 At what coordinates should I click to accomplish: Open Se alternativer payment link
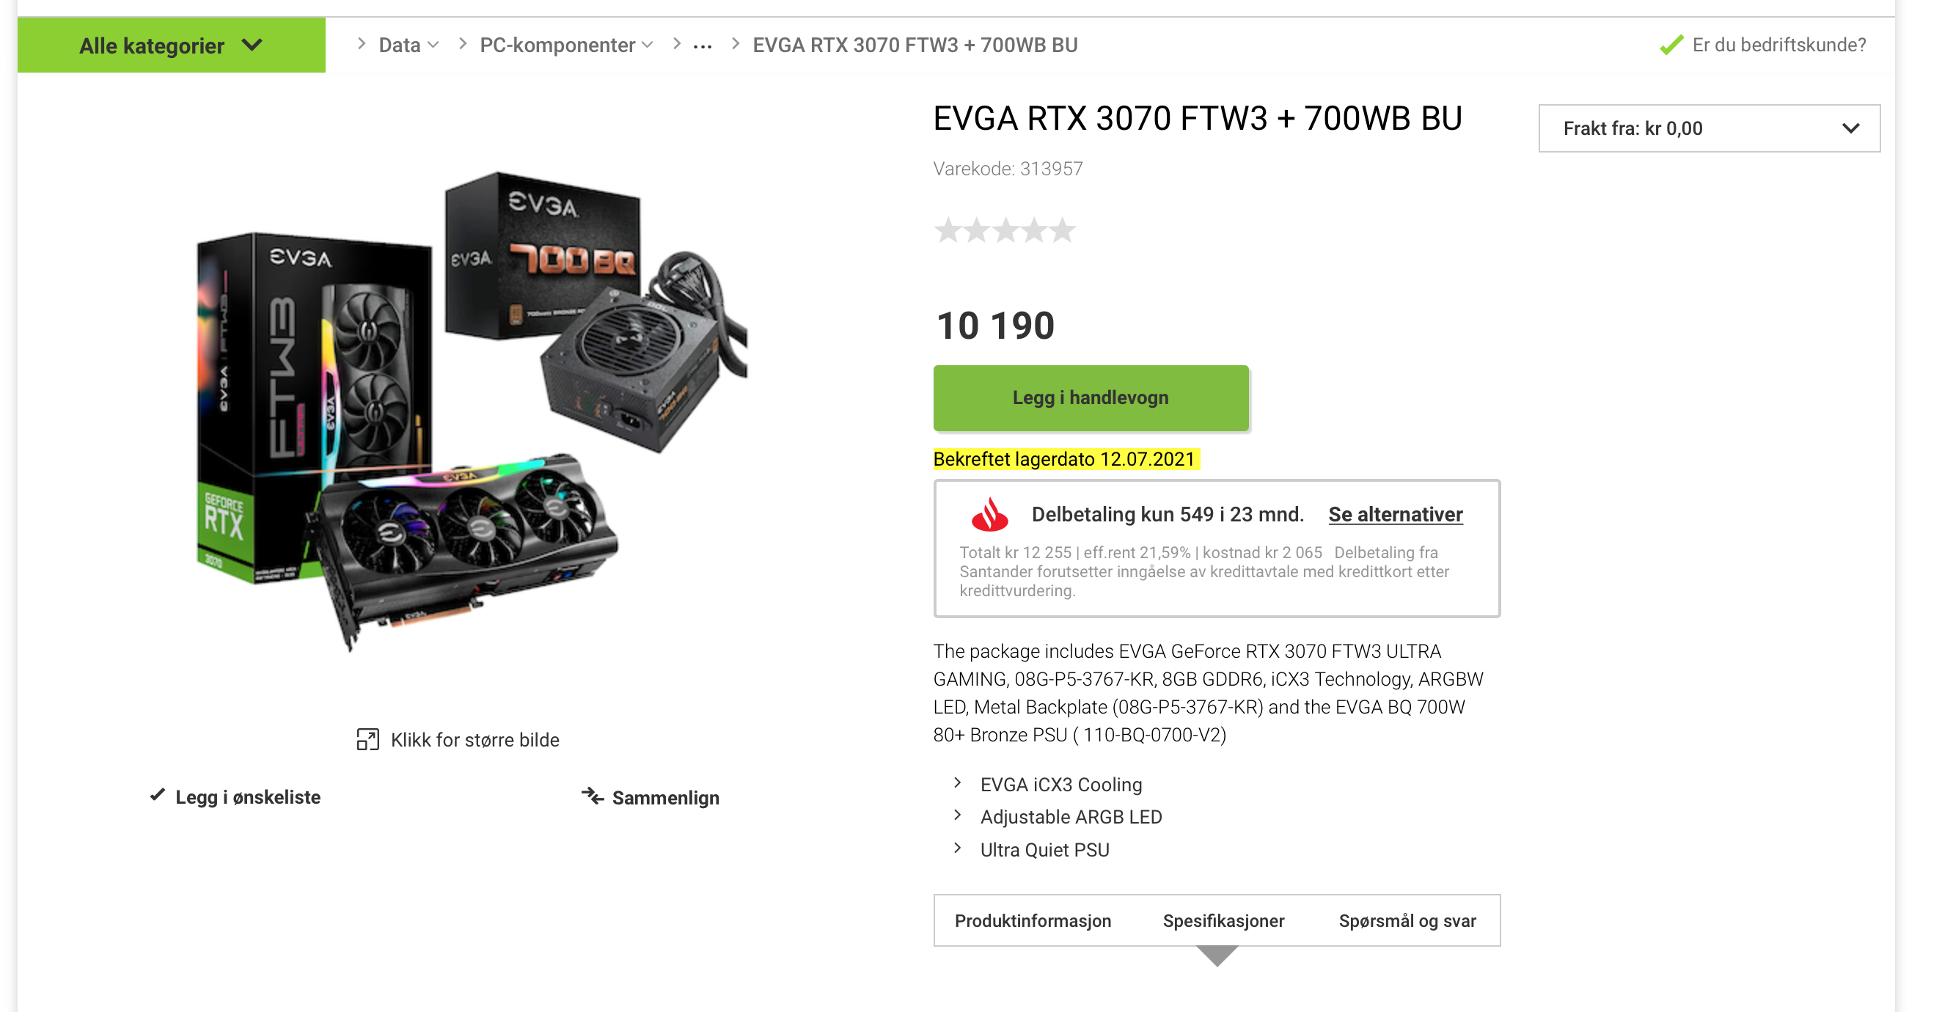[1395, 514]
